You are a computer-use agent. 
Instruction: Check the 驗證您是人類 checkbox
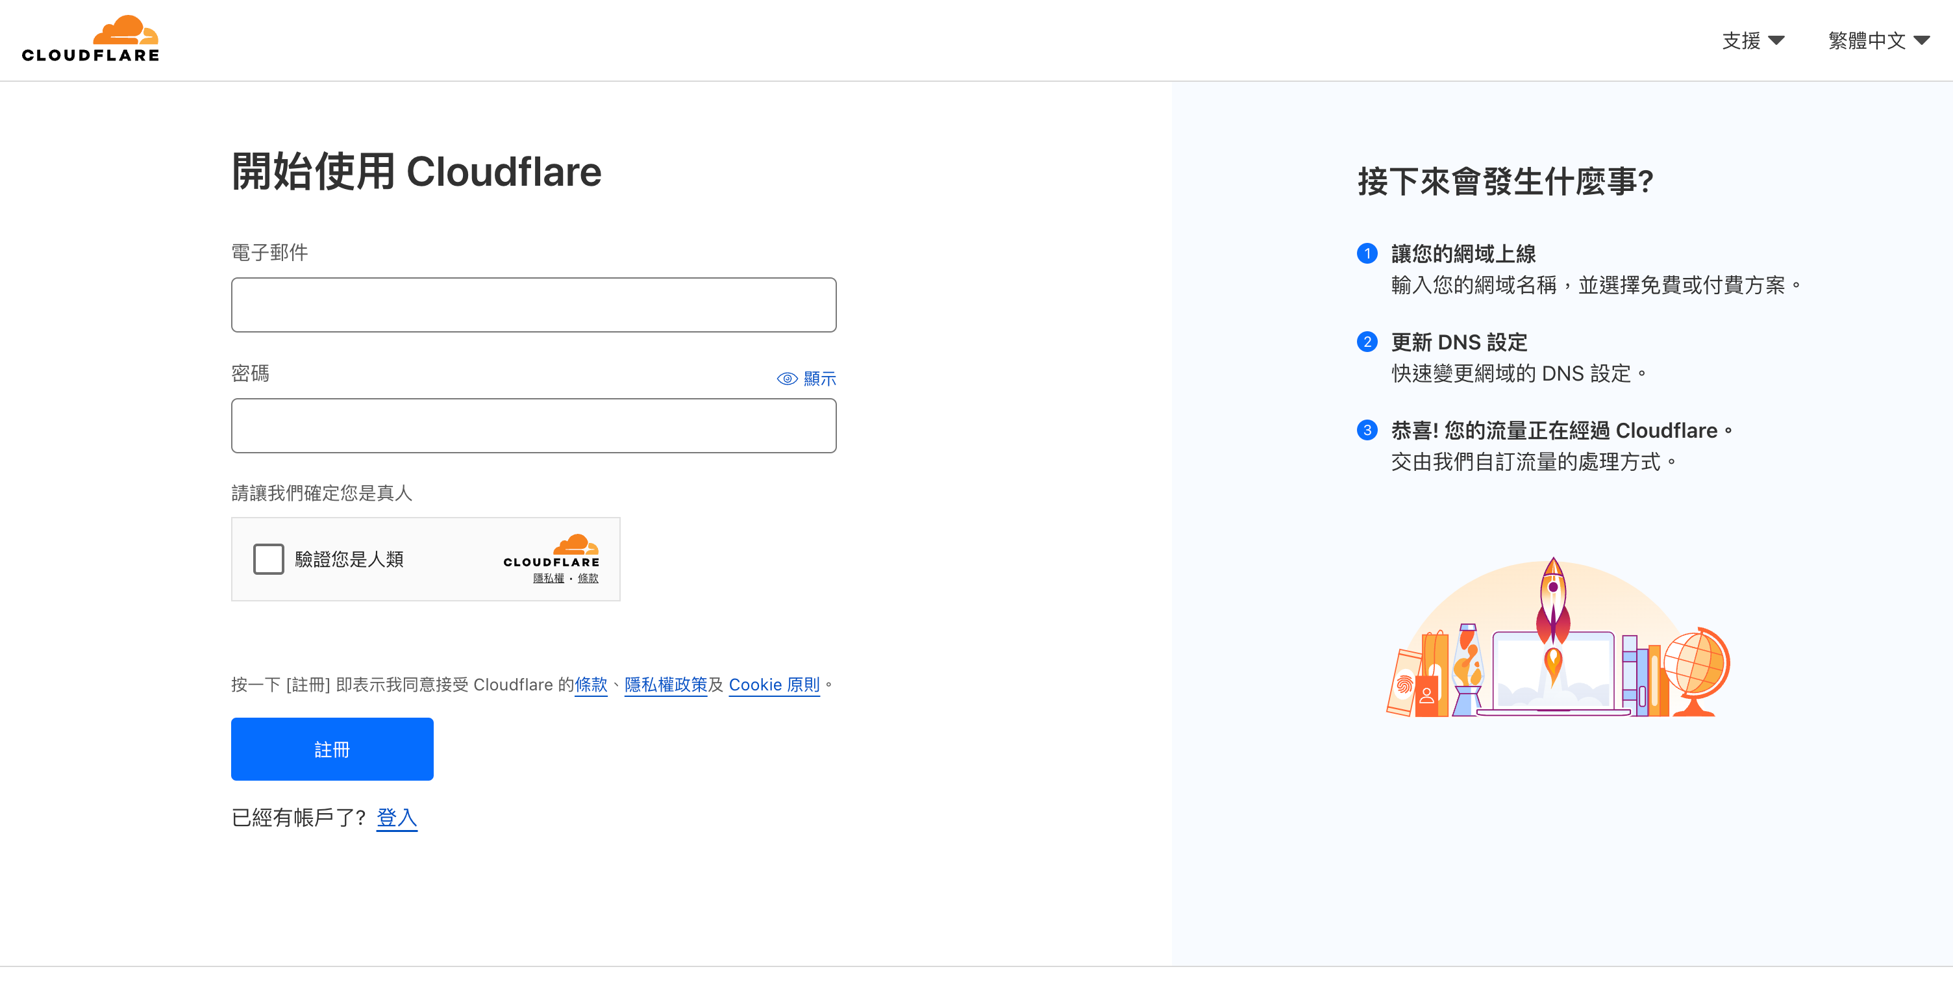pyautogui.click(x=268, y=559)
